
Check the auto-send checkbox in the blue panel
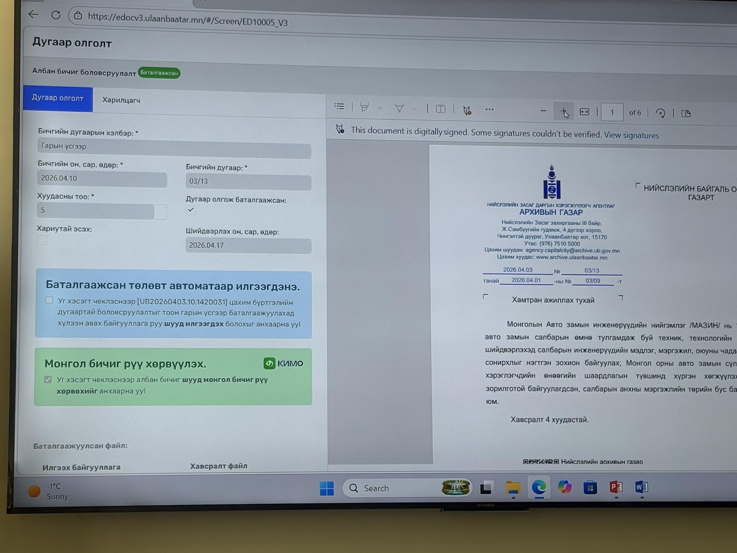[x=49, y=300]
